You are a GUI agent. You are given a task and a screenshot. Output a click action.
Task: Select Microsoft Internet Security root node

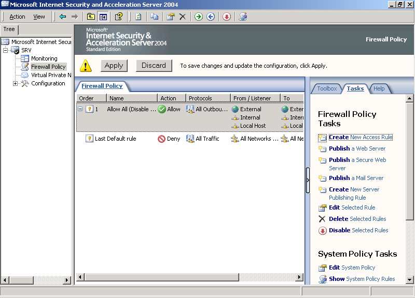[41, 42]
